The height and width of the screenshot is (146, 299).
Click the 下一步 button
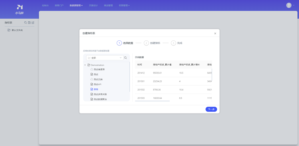pyautogui.click(x=211, y=109)
